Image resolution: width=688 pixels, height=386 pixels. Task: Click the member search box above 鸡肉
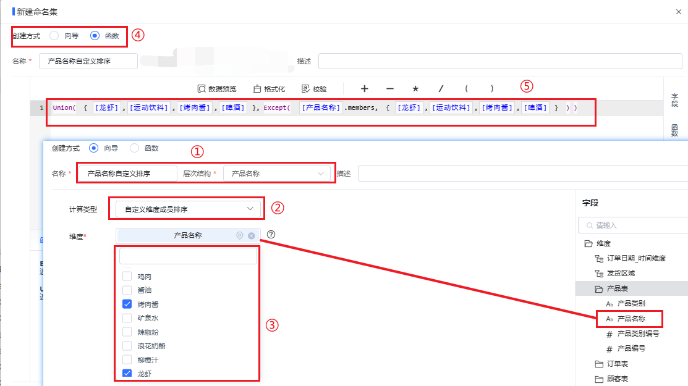(189, 256)
